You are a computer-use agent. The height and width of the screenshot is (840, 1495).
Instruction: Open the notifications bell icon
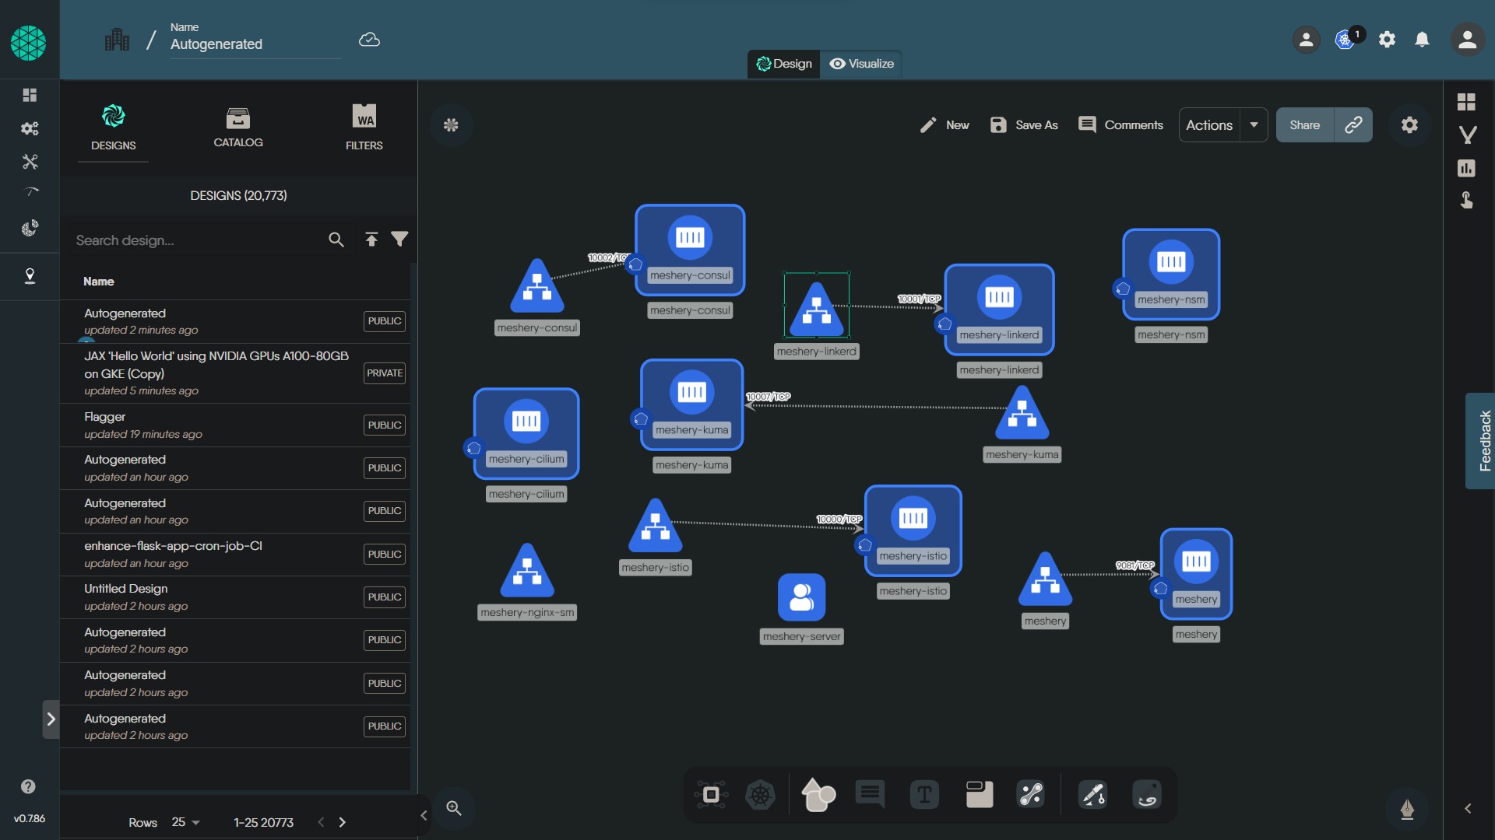point(1422,40)
